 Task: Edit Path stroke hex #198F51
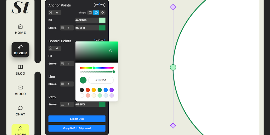pos(87,104)
